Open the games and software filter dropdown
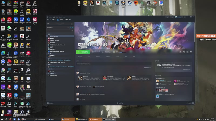 pyautogui.click(x=58, y=28)
